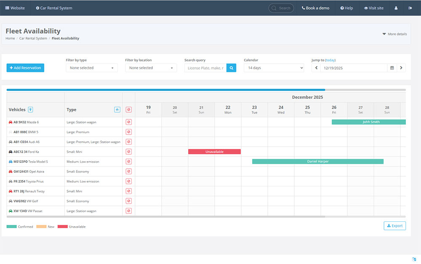Toggle the eye icon in Type column
The height and width of the screenshot is (264, 421).
(x=117, y=110)
